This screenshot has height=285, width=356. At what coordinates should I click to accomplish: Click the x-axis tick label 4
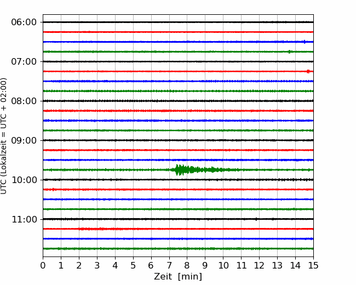(x=115, y=265)
